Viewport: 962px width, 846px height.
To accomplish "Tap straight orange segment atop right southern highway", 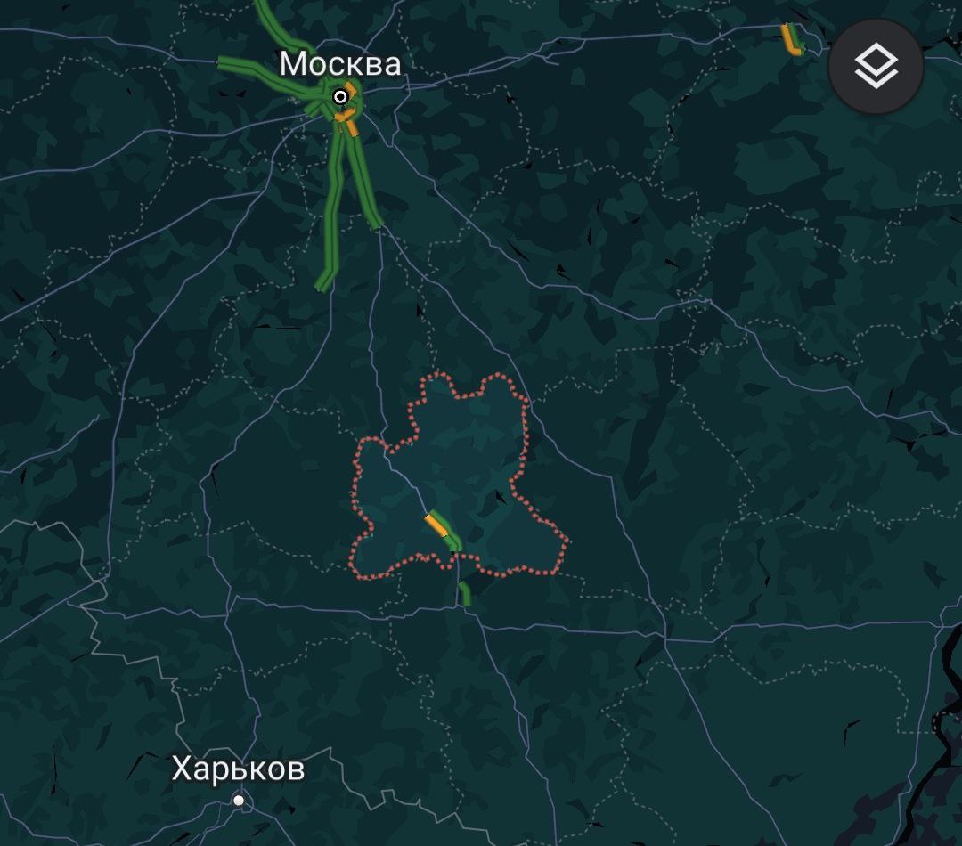I will (353, 128).
